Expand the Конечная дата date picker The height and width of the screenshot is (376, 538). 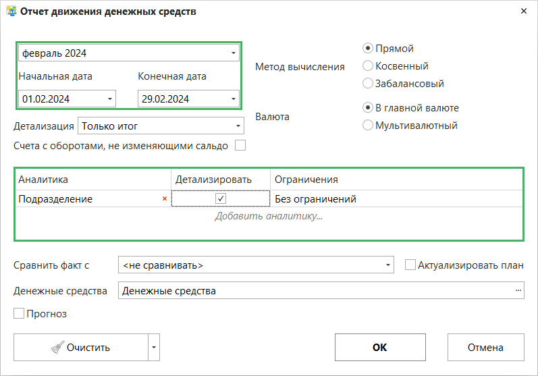(x=233, y=99)
